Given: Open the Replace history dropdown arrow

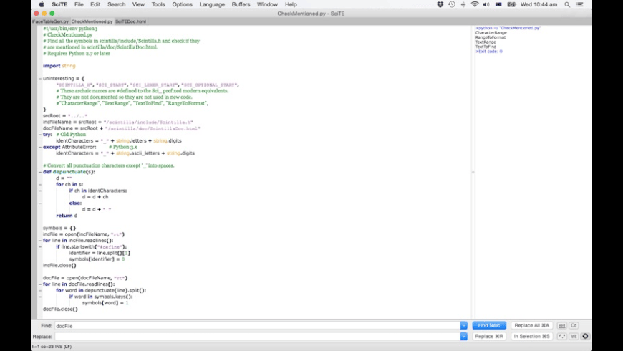Looking at the screenshot, I should point(464,336).
